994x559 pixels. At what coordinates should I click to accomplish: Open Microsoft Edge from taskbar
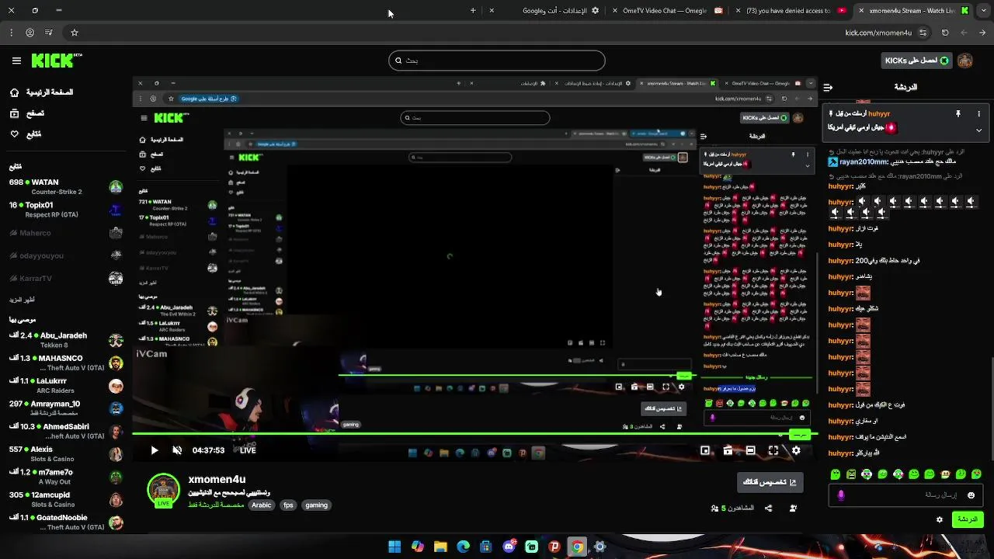[463, 547]
